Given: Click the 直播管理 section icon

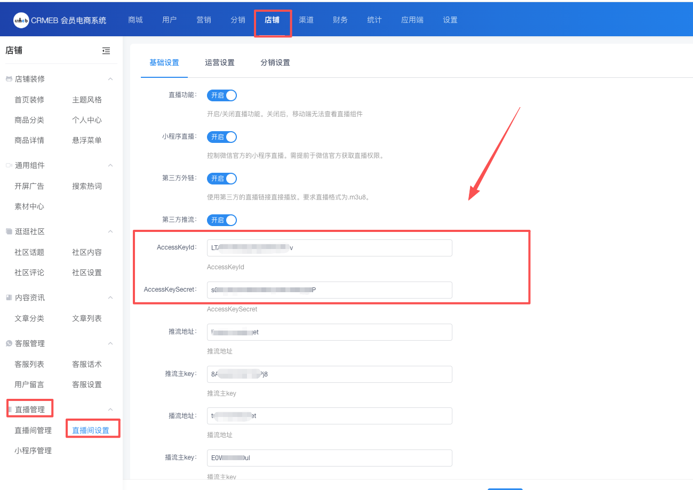Looking at the screenshot, I should 9,409.
